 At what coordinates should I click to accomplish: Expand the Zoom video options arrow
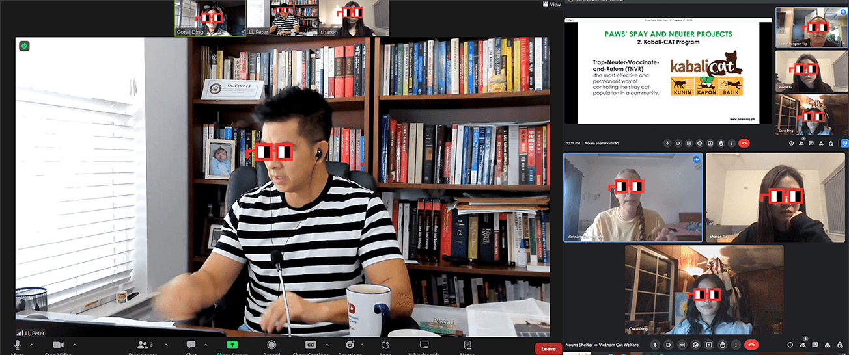[75, 345]
